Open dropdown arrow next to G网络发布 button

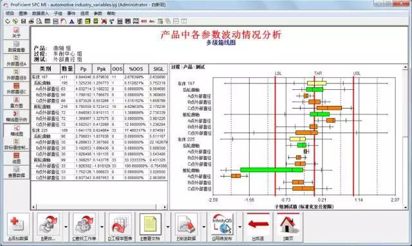click(239, 227)
